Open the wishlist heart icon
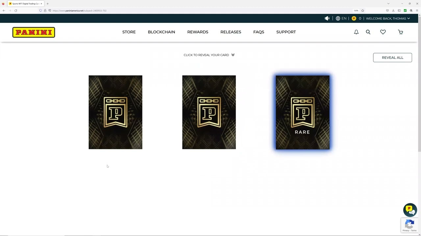Image resolution: width=421 pixels, height=236 pixels. click(383, 32)
